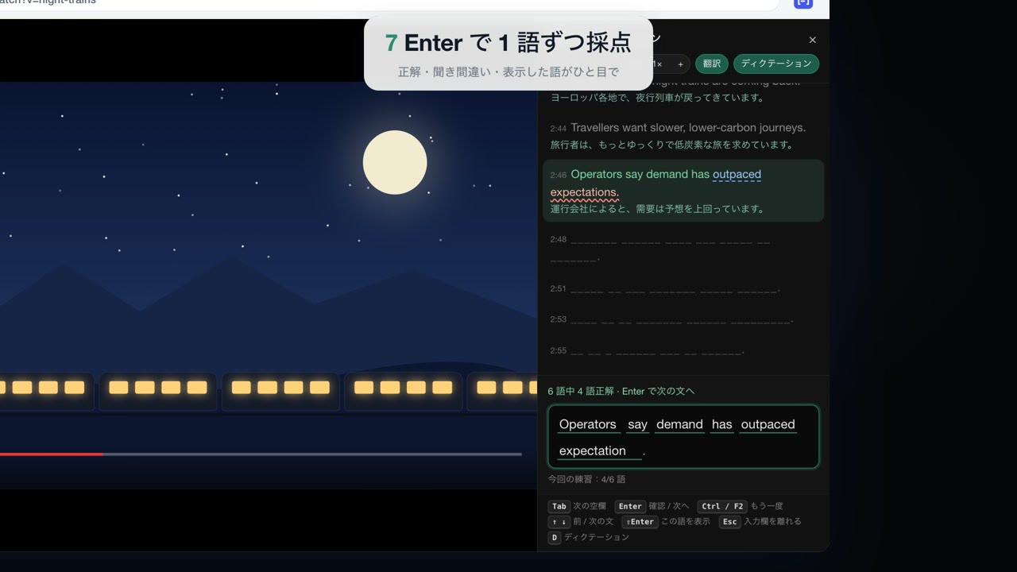Click the video progress bar
The image size is (1017, 572).
261,454
